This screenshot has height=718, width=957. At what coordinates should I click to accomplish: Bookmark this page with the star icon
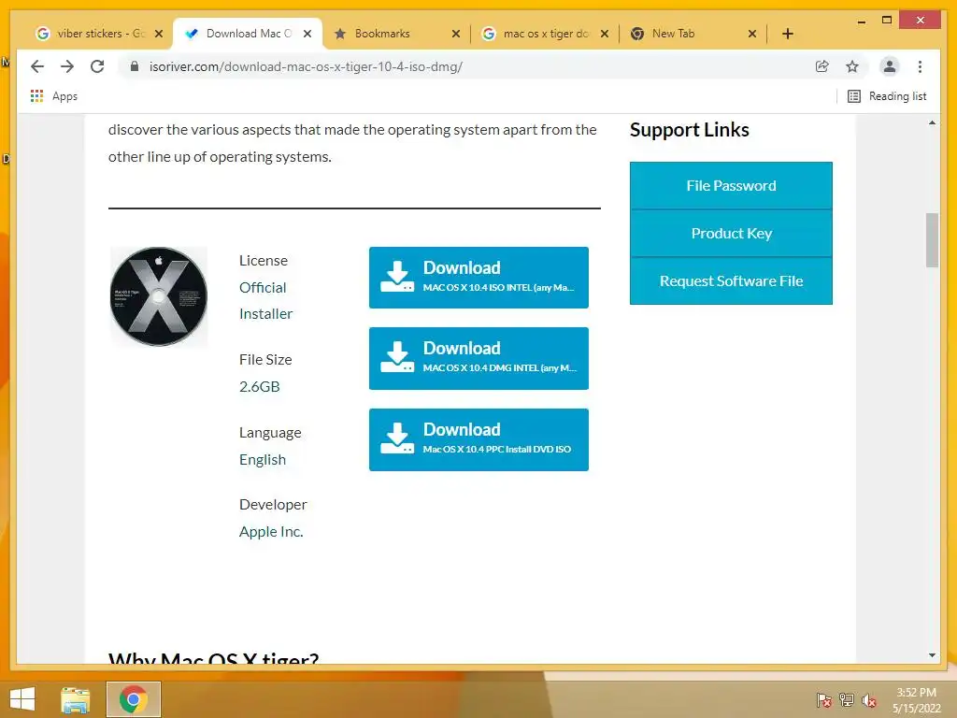(x=852, y=66)
